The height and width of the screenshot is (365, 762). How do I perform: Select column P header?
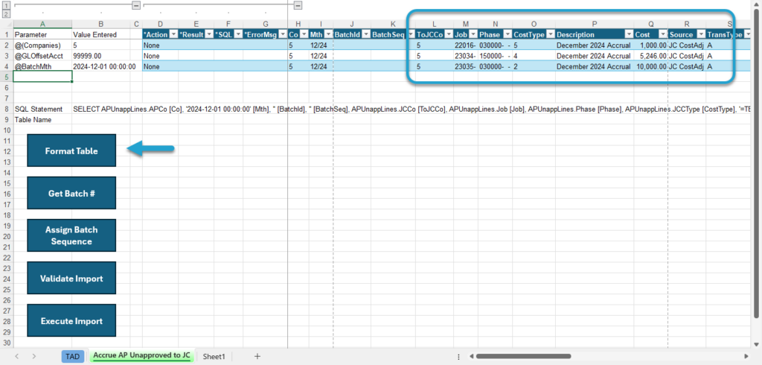595,24
